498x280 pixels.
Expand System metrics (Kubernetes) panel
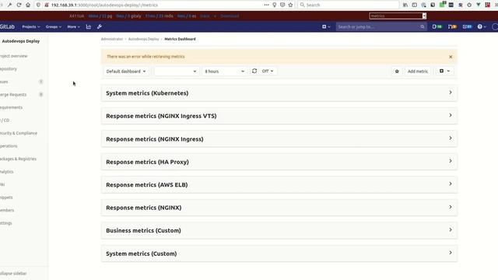279,93
